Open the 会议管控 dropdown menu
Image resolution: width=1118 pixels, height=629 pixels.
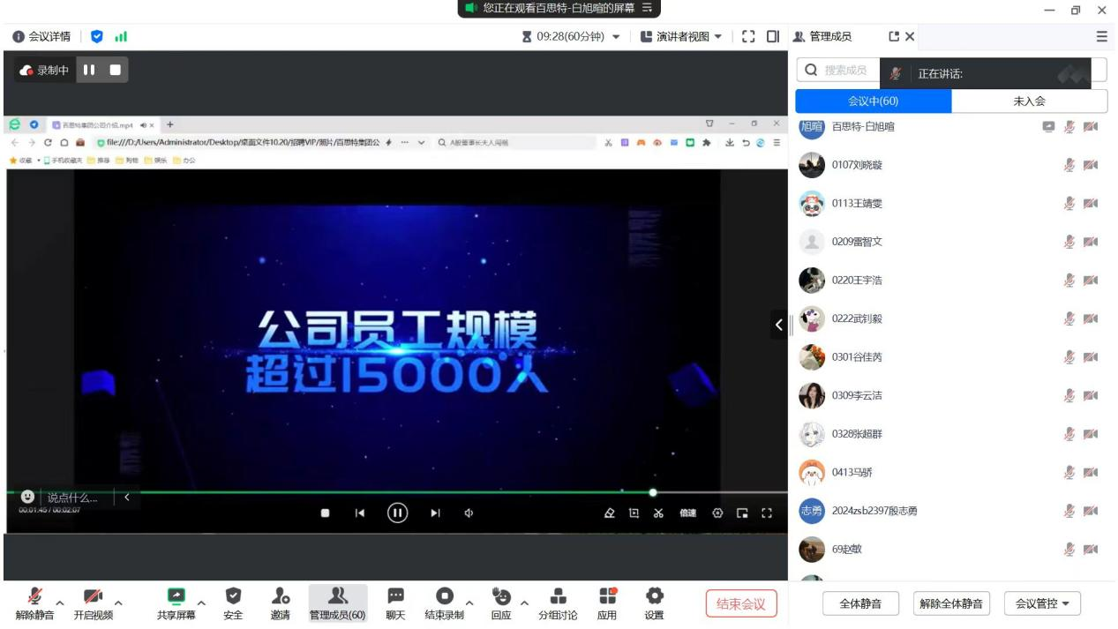pyautogui.click(x=1042, y=603)
